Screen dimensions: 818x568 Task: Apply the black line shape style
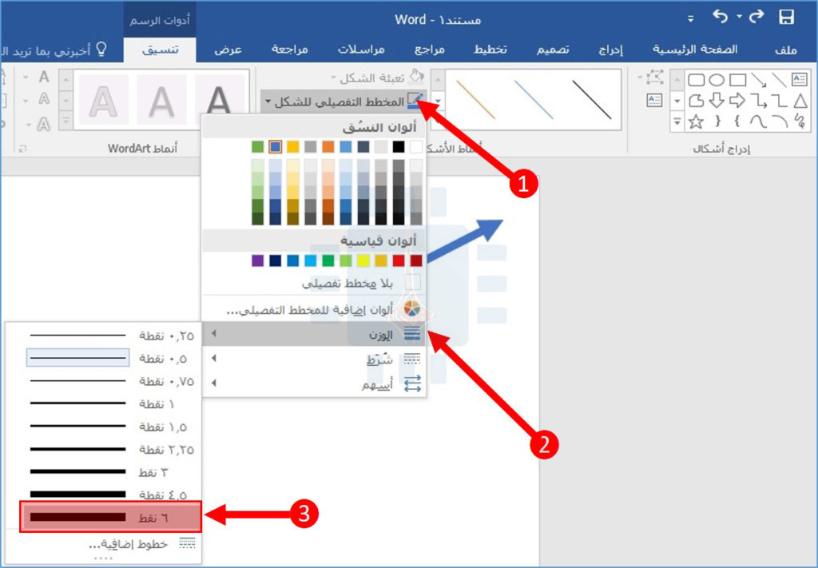pos(592,99)
